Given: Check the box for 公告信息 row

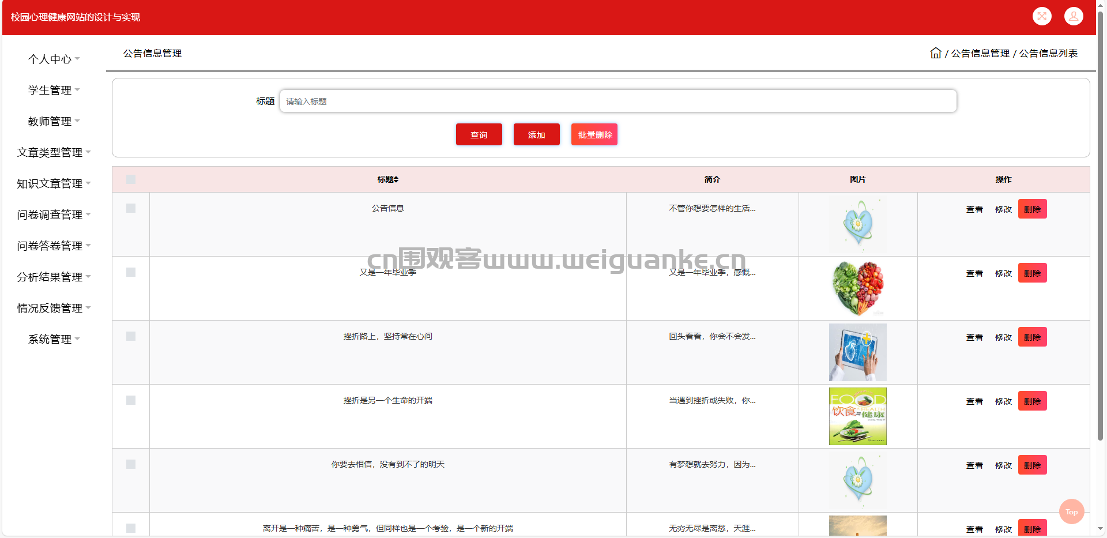Looking at the screenshot, I should 131,208.
